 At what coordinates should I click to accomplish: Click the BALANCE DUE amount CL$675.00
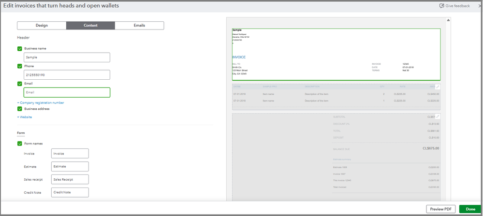point(431,148)
